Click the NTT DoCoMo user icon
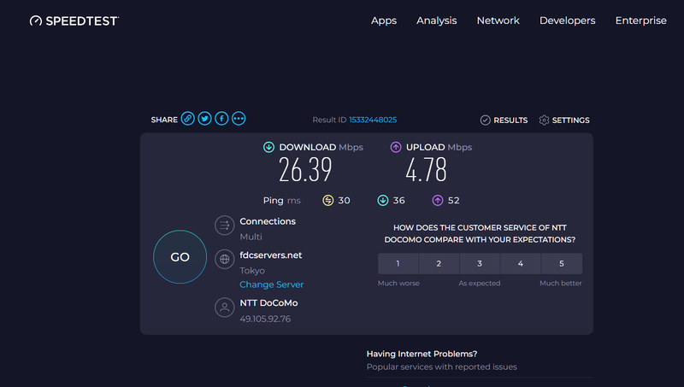Screen dimensions: 684x387 coord(225,308)
